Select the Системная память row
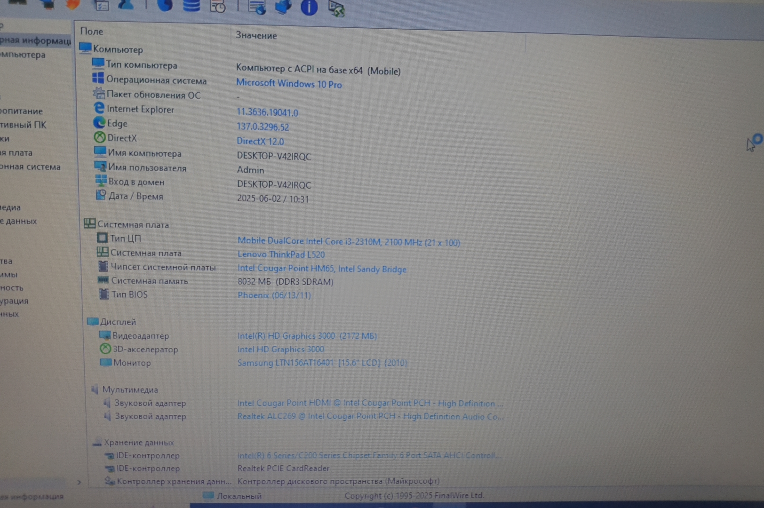764x508 pixels. [x=149, y=281]
